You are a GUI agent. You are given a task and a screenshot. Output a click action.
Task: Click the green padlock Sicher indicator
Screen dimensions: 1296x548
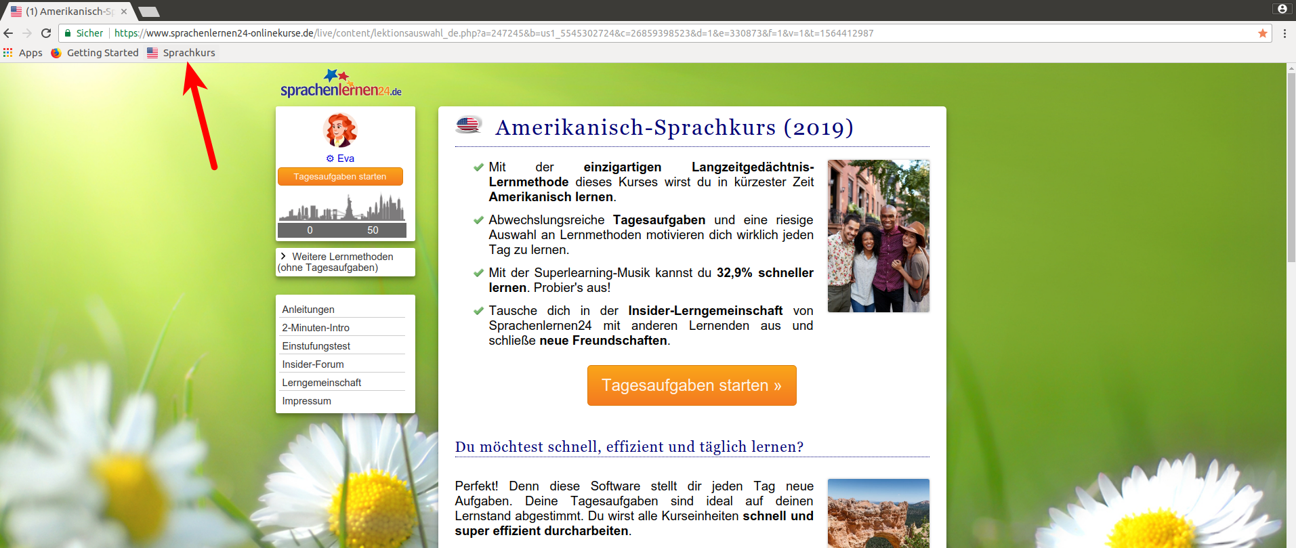pyautogui.click(x=83, y=33)
